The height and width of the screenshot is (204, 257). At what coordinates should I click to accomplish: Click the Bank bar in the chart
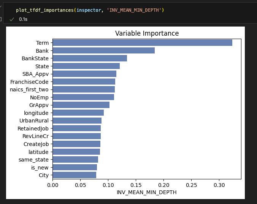(103, 50)
